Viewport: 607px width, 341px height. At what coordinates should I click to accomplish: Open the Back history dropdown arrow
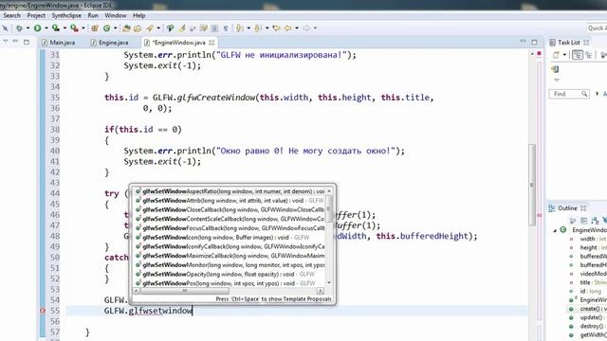pos(297,27)
